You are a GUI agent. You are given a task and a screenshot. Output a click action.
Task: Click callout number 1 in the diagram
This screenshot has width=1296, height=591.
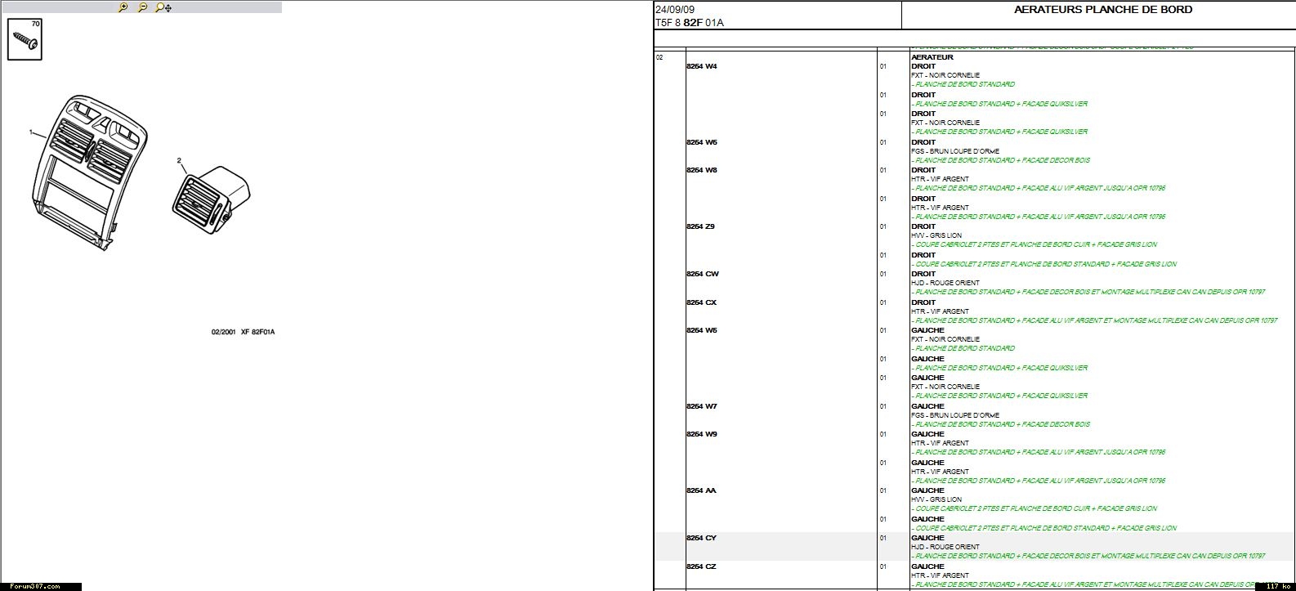(x=31, y=132)
